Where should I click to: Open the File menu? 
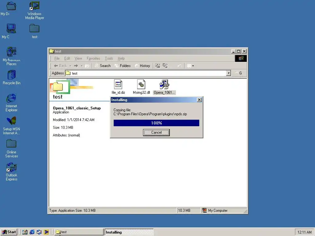click(x=57, y=58)
